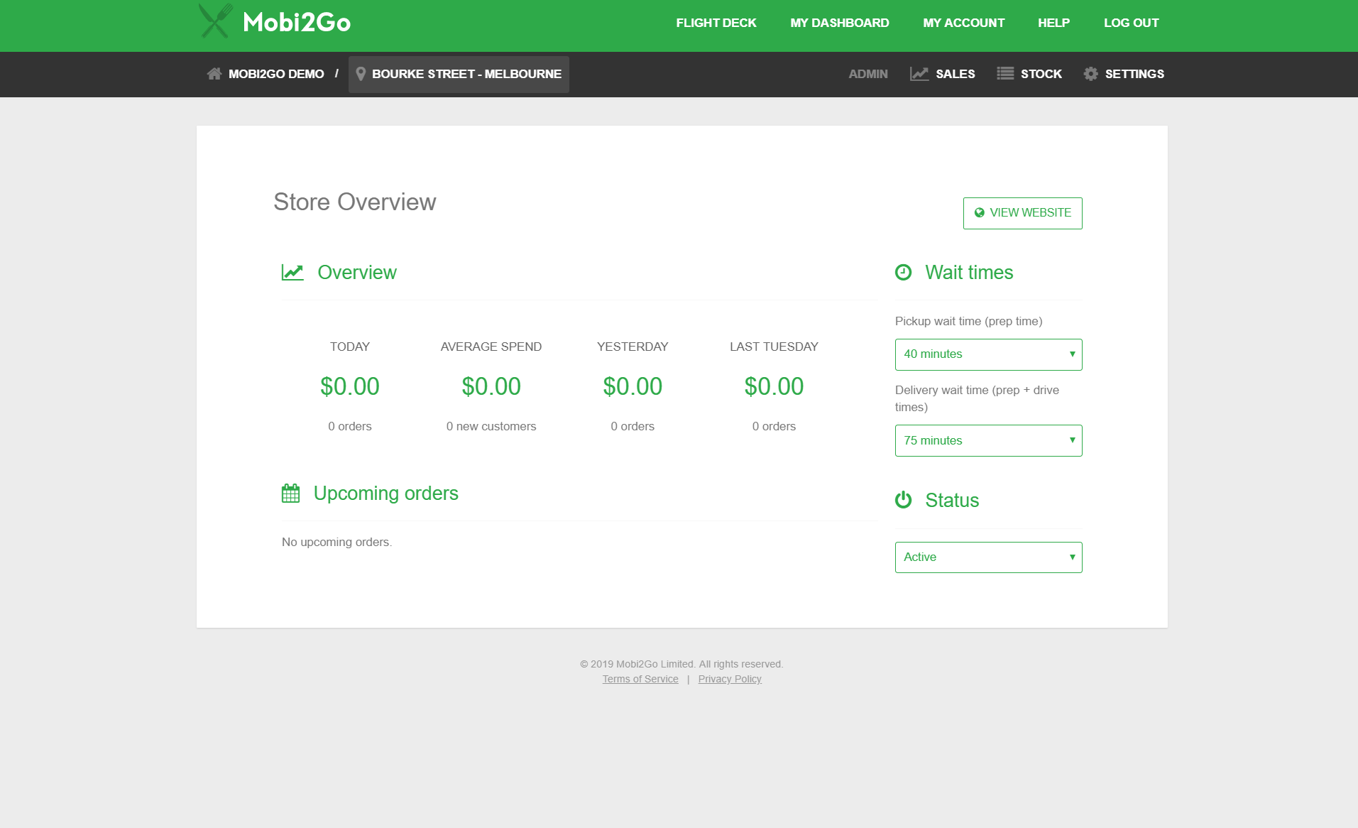Image resolution: width=1358 pixels, height=828 pixels.
Task: Open My Account from the top navigation
Action: 963,23
